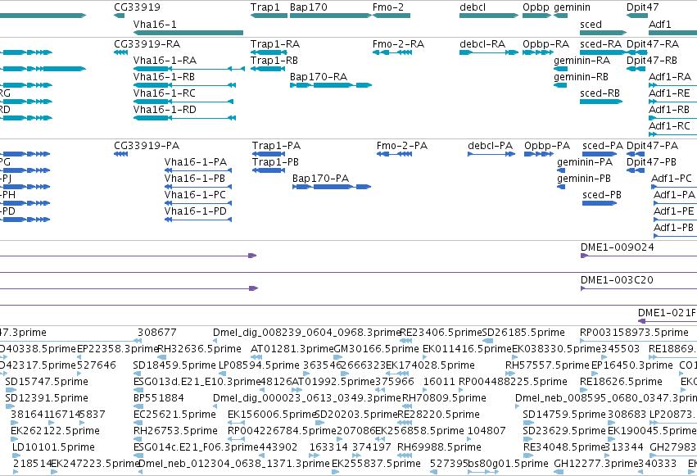Screen dimensions: 697x476
Task: Click the Bap170 gene feature
Action: point(331,16)
